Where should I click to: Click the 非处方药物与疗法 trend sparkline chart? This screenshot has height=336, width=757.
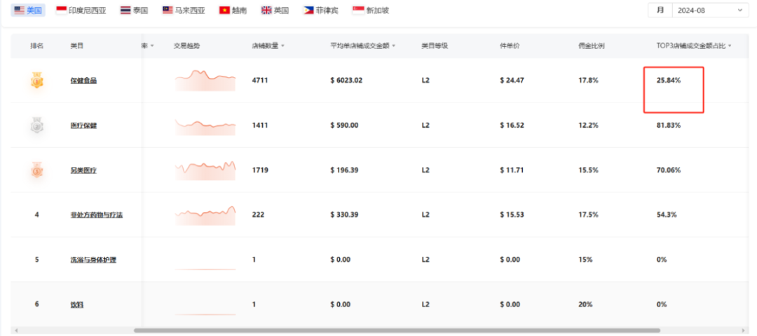205,215
